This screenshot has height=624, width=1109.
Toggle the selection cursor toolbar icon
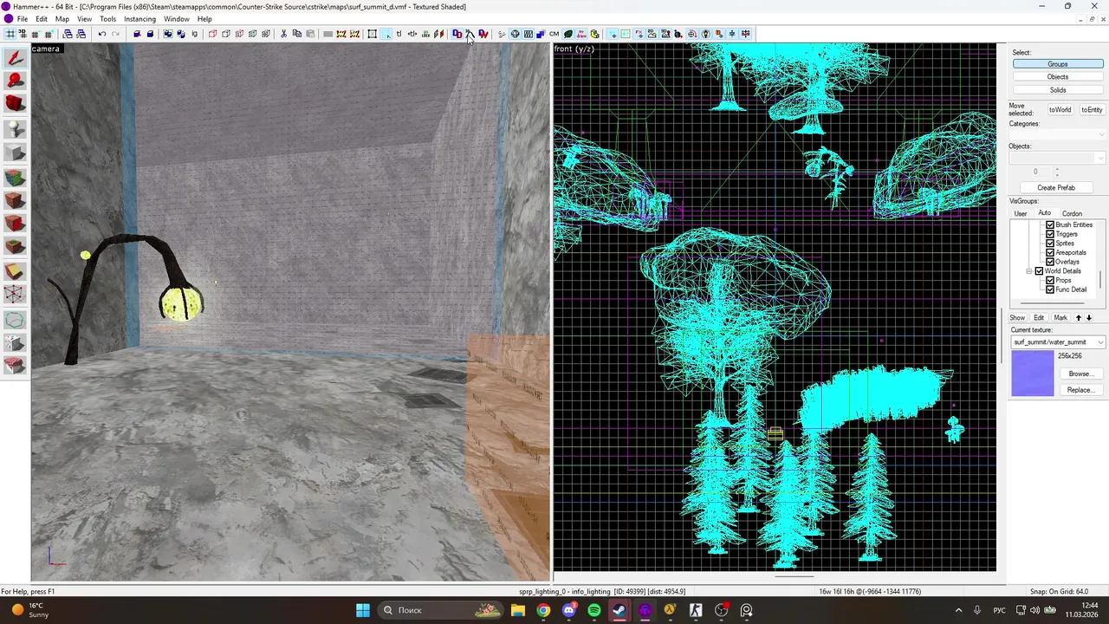point(386,34)
